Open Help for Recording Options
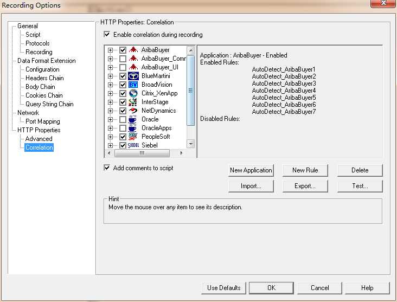The width and height of the screenshot is (397, 302). click(x=367, y=288)
